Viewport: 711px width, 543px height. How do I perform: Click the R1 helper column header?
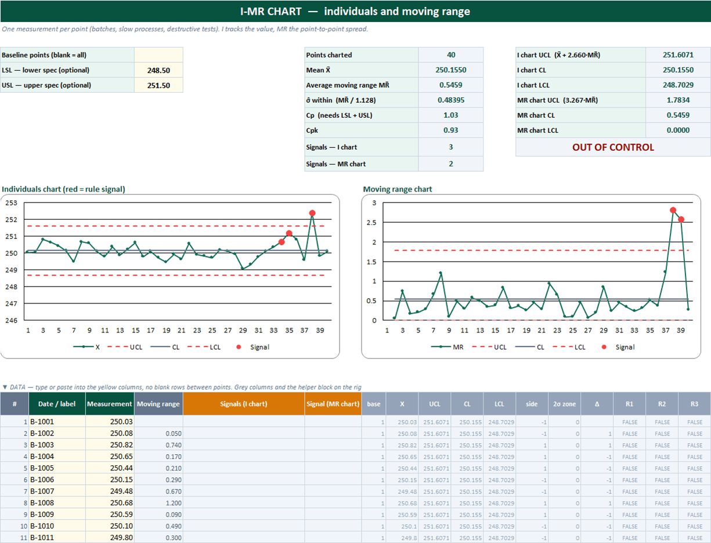(630, 404)
